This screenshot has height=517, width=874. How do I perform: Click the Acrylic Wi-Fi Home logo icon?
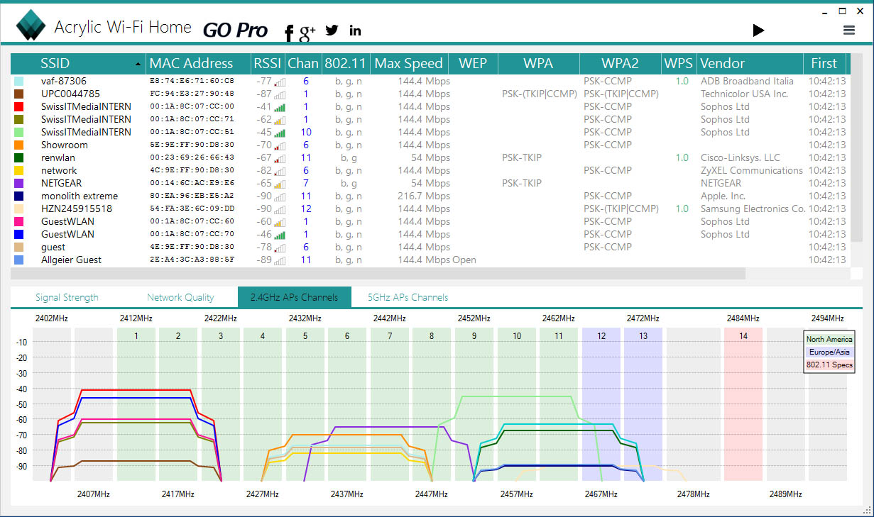click(x=31, y=26)
